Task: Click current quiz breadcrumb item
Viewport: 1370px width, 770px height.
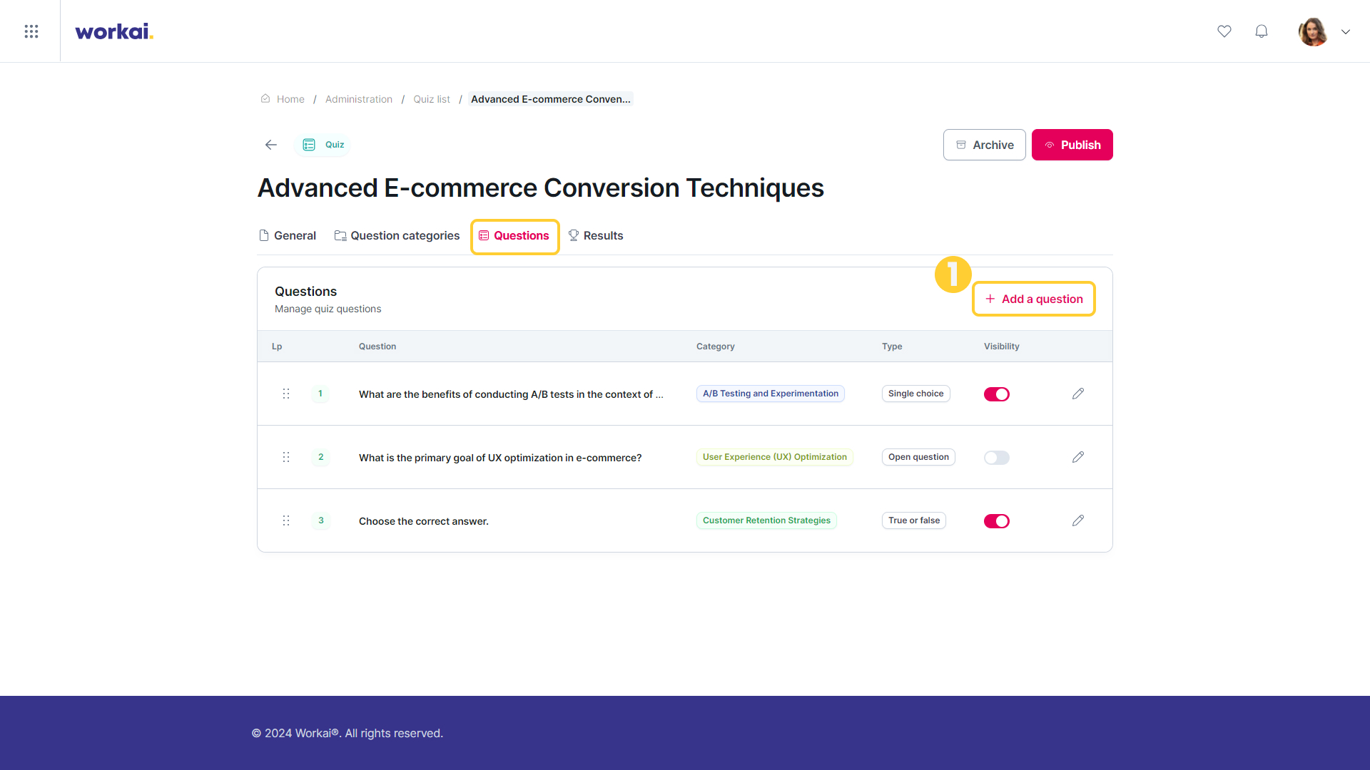Action: click(x=551, y=99)
